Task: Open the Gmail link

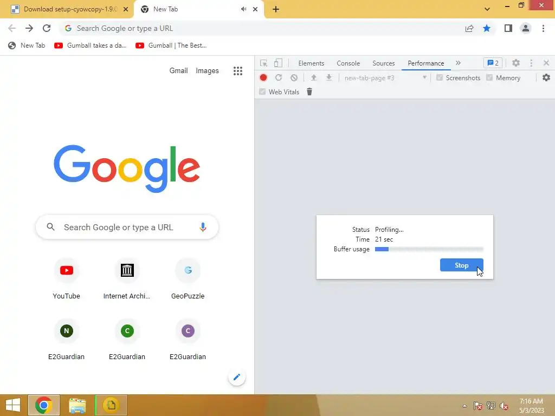Action: (x=178, y=71)
